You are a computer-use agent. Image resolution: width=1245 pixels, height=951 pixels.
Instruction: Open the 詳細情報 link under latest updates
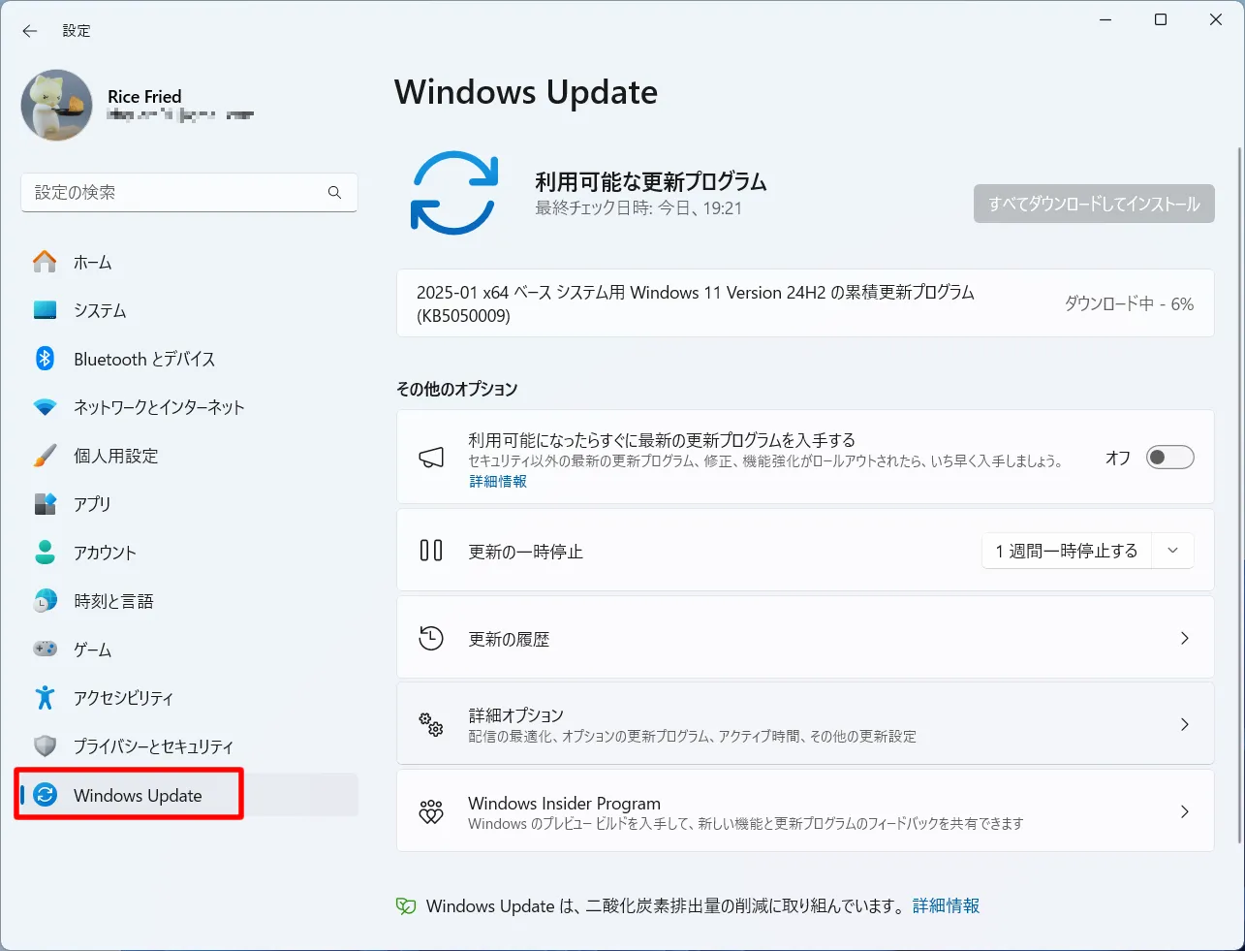click(x=498, y=482)
